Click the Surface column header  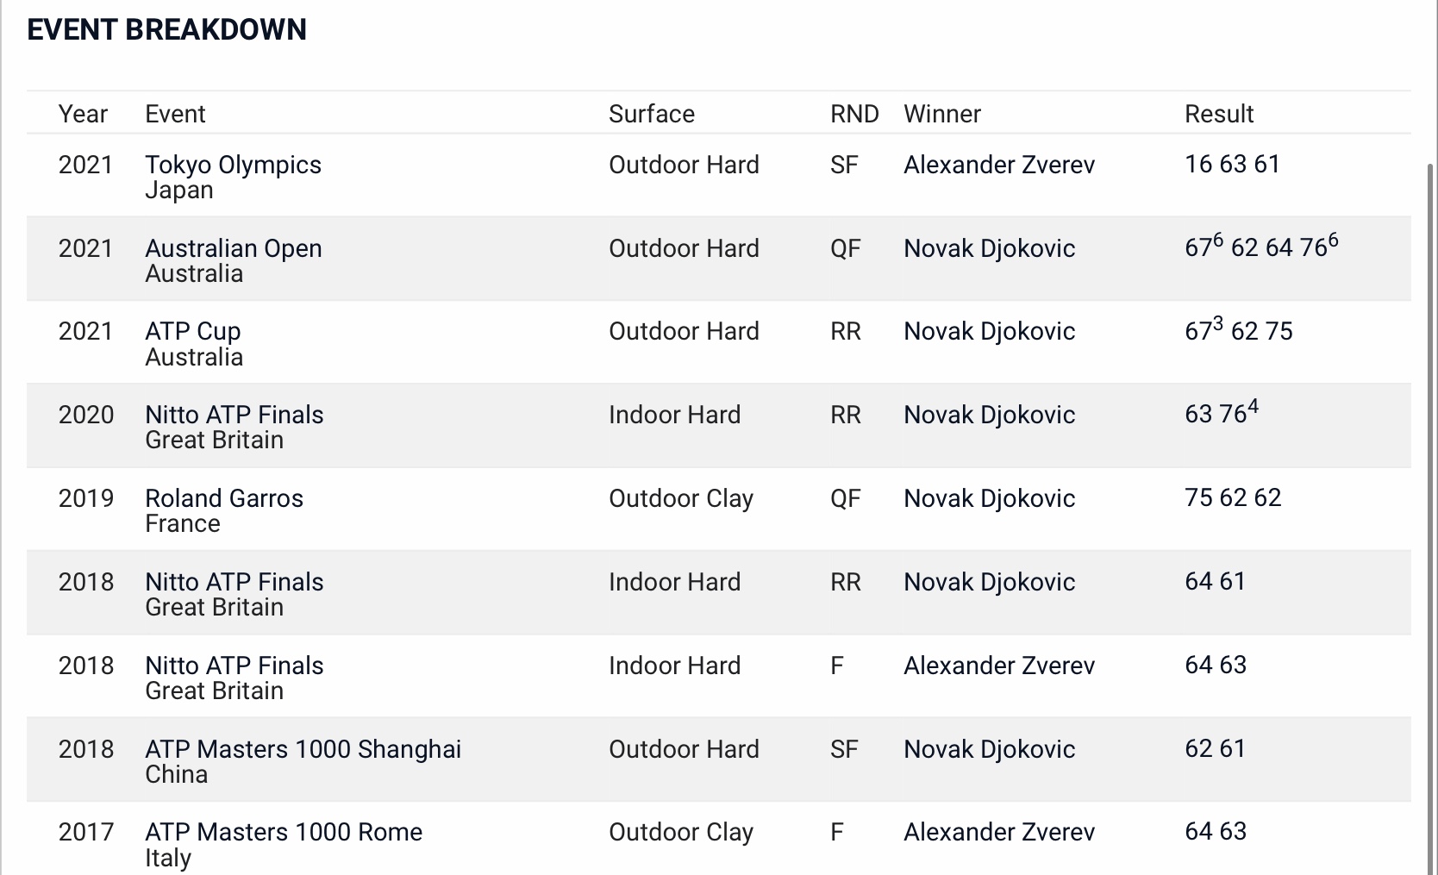click(x=652, y=114)
